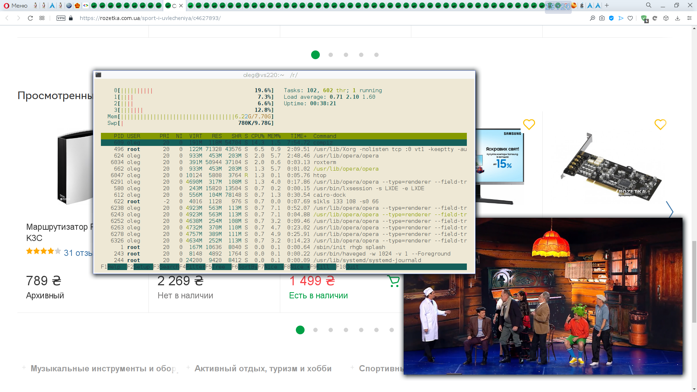Image resolution: width=697 pixels, height=392 pixels.
Task: Switch to the colorful code brackets tab
Action: click(x=86, y=5)
